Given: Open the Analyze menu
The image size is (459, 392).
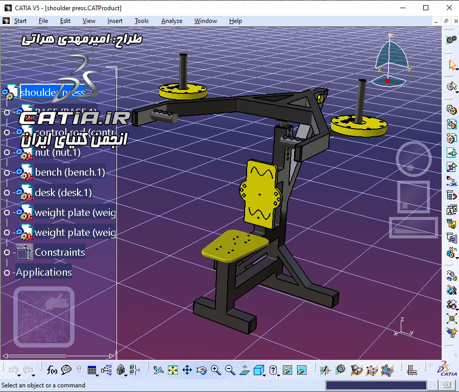Looking at the screenshot, I should click(x=172, y=21).
